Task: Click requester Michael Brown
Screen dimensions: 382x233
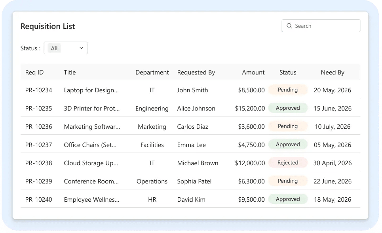Action: [198, 163]
